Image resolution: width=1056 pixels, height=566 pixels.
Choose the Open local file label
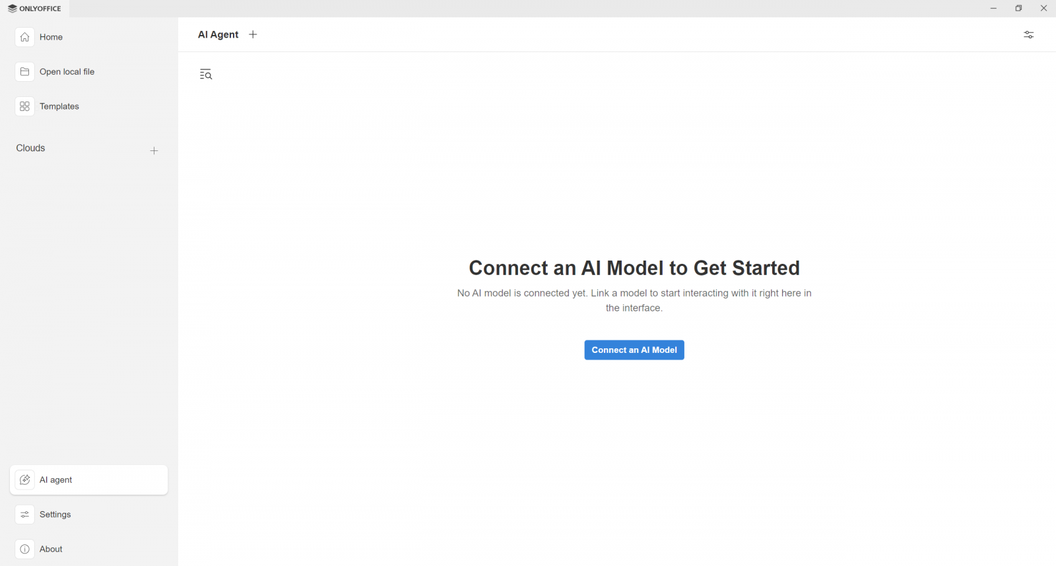click(x=67, y=72)
